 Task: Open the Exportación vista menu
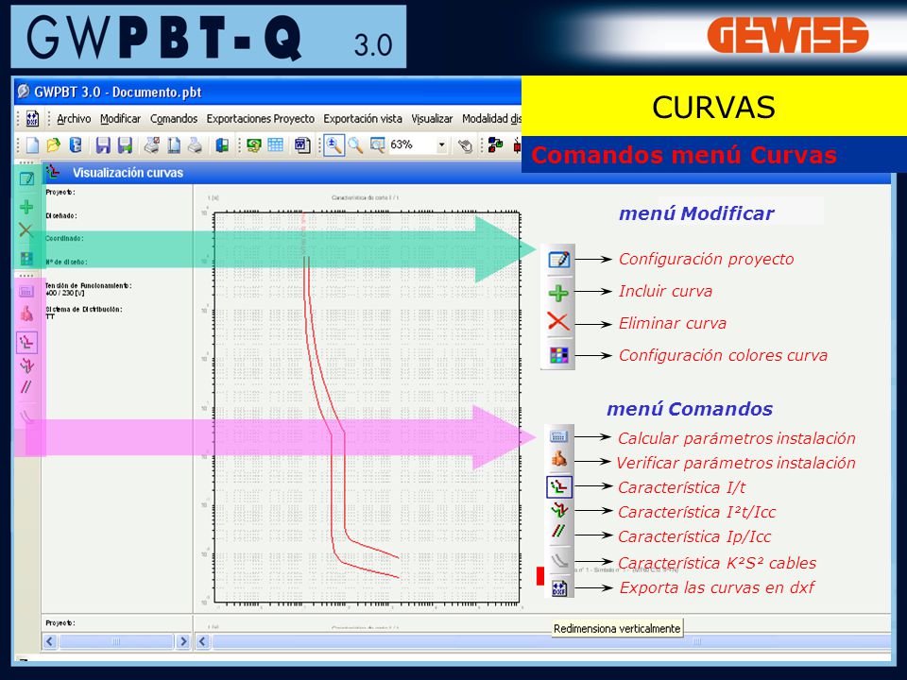363,119
